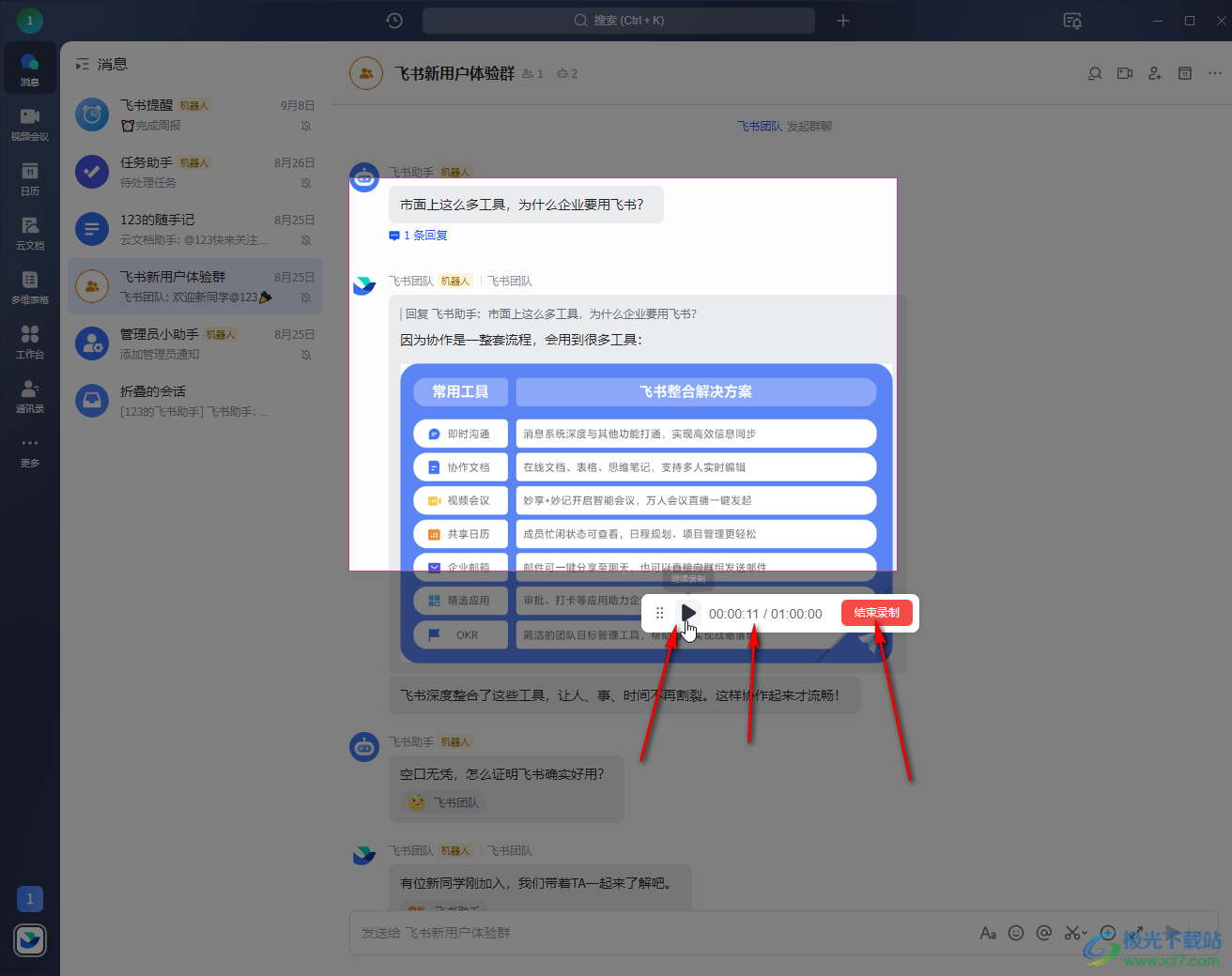Viewport: 1232px width, 976px height.
Task: Click the scissors screenshot icon
Action: click(x=1071, y=933)
